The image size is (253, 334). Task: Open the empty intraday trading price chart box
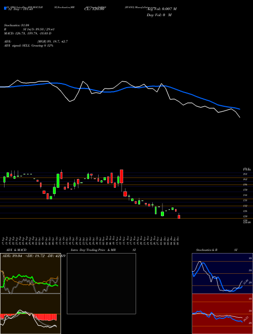(101, 283)
